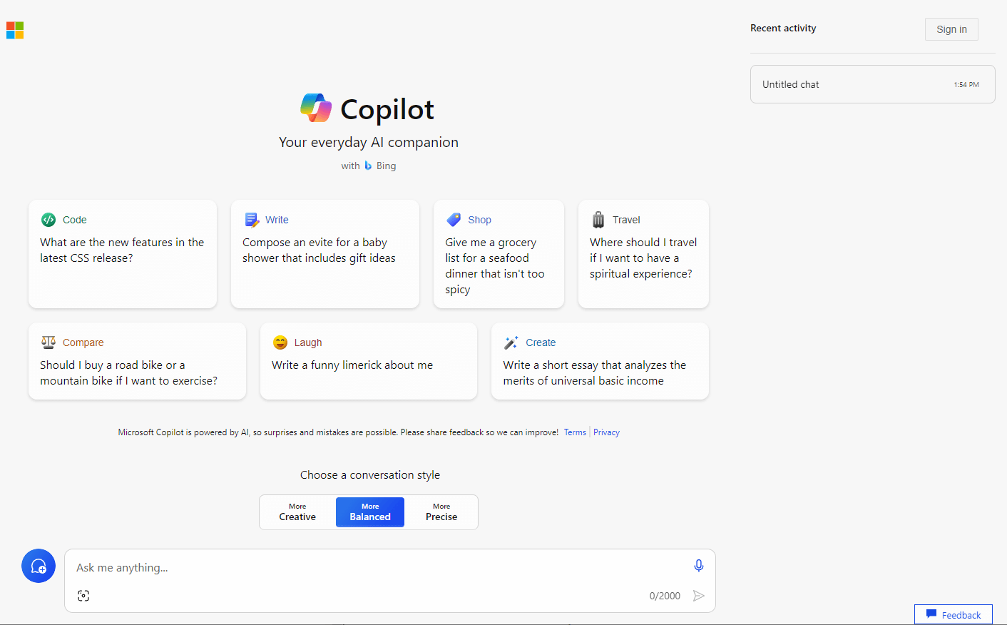Viewport: 1007px width, 625px height.
Task: Choose the road bike vs mountain bike card
Action: pos(137,361)
